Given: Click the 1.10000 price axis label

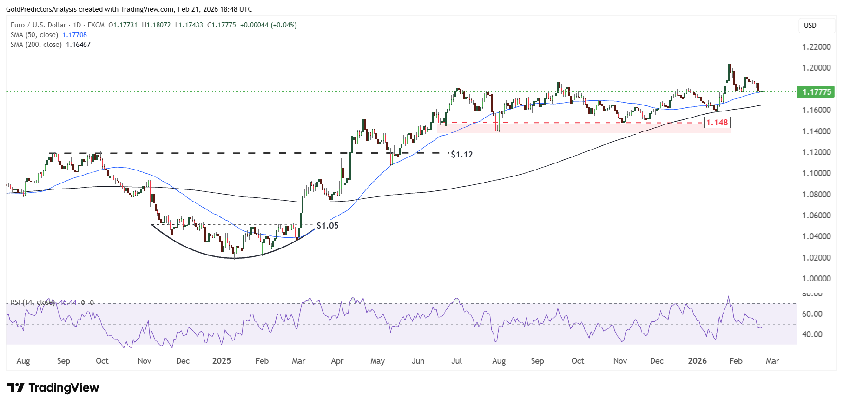Looking at the screenshot, I should [817, 173].
